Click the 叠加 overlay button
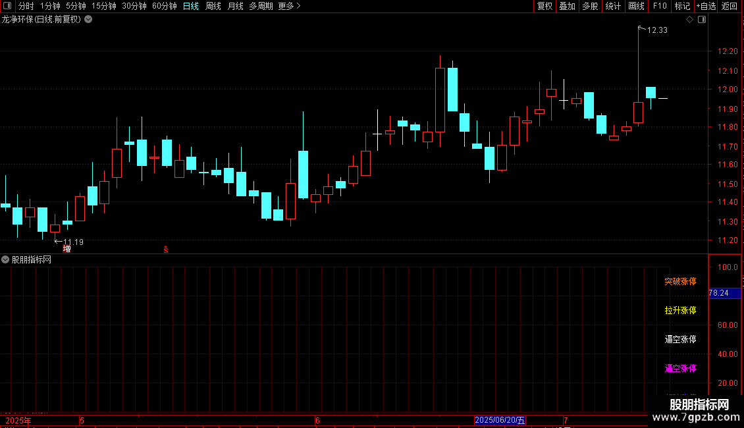Viewport: 744px width, 428px height. coord(567,6)
